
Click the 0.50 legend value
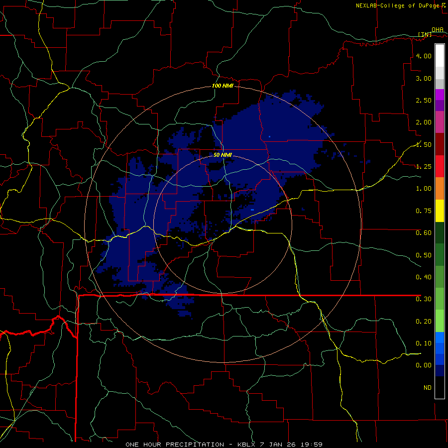pyautogui.click(x=424, y=255)
